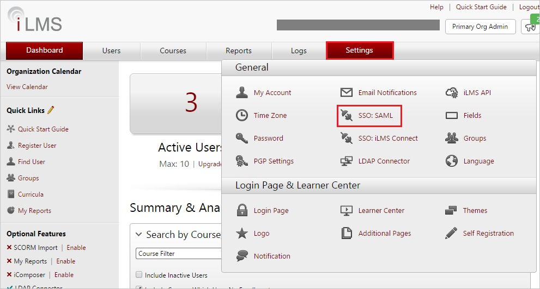Click the My Account person icon
Viewport: 540px width, 289px height.
click(x=242, y=92)
